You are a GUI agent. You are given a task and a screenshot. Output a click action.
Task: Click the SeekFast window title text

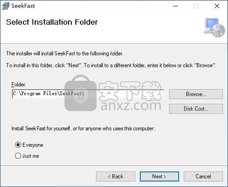tap(23, 6)
